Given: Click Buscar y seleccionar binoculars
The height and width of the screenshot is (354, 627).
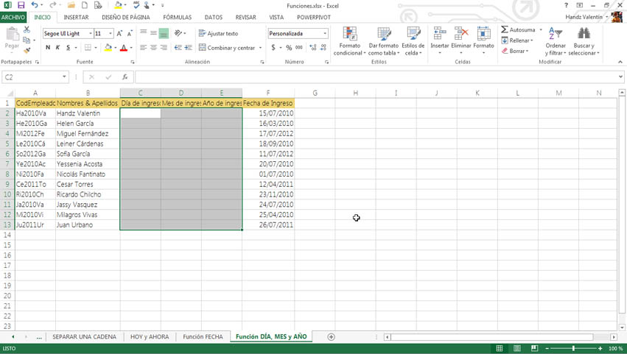Looking at the screenshot, I should coord(584,41).
